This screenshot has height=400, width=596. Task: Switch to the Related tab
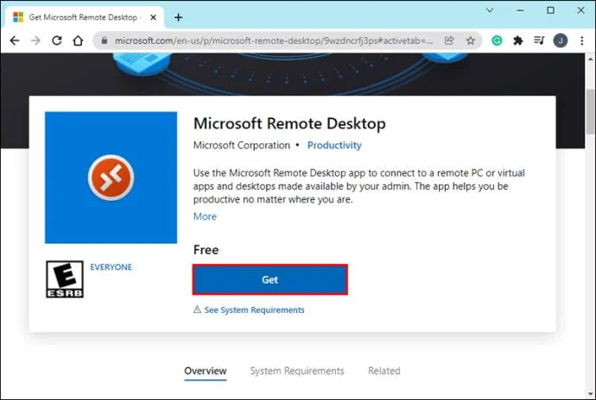point(384,371)
